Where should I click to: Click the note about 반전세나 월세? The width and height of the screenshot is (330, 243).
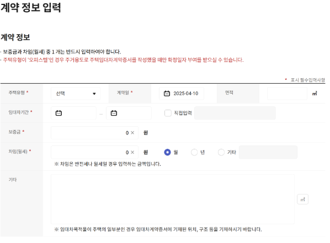pos(108,164)
